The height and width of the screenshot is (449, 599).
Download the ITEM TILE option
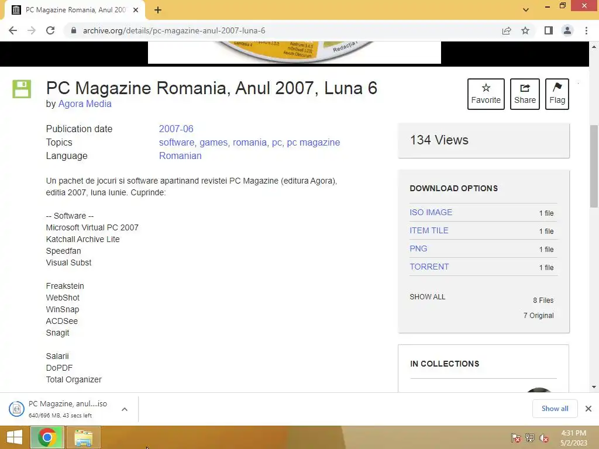429,230
